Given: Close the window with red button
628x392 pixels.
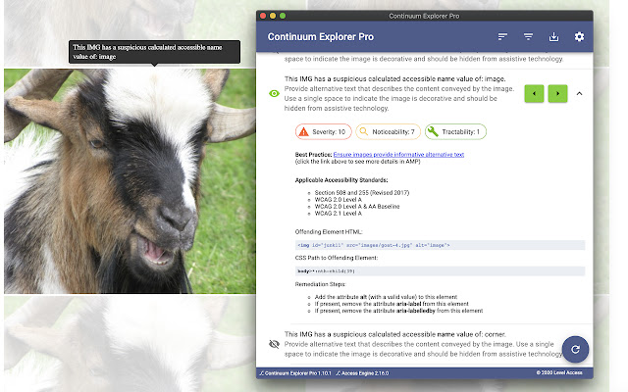Looking at the screenshot, I should pyautogui.click(x=263, y=16).
